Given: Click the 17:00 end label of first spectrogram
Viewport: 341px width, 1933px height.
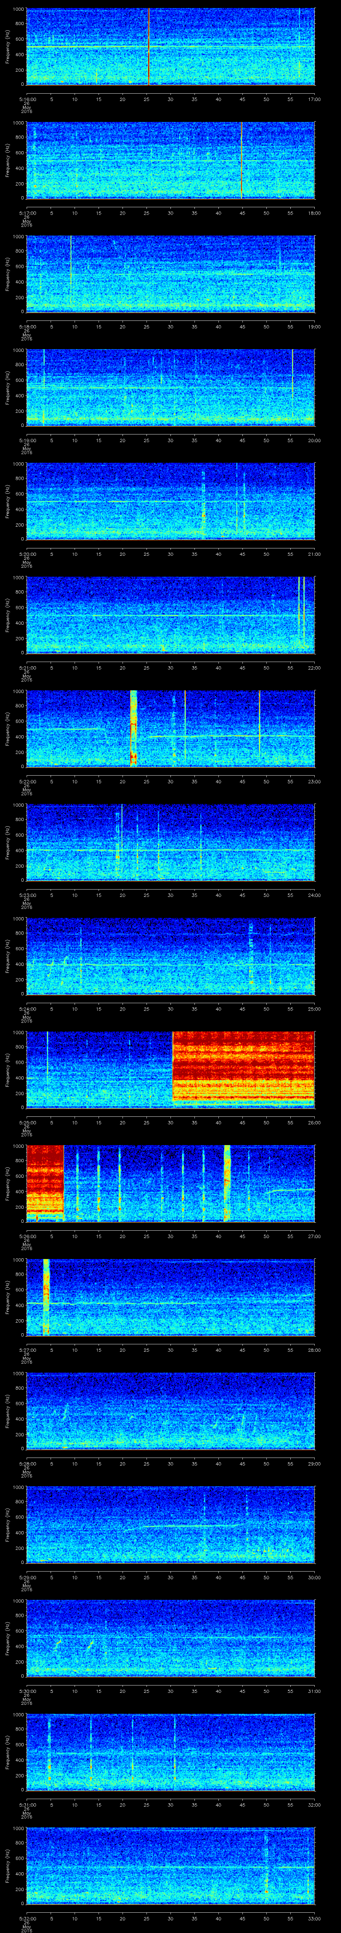Looking at the screenshot, I should pyautogui.click(x=314, y=98).
